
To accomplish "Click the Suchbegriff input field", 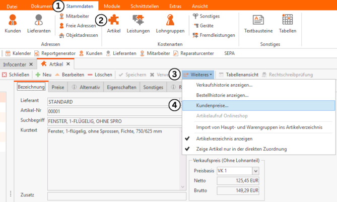I will click(x=108, y=121).
